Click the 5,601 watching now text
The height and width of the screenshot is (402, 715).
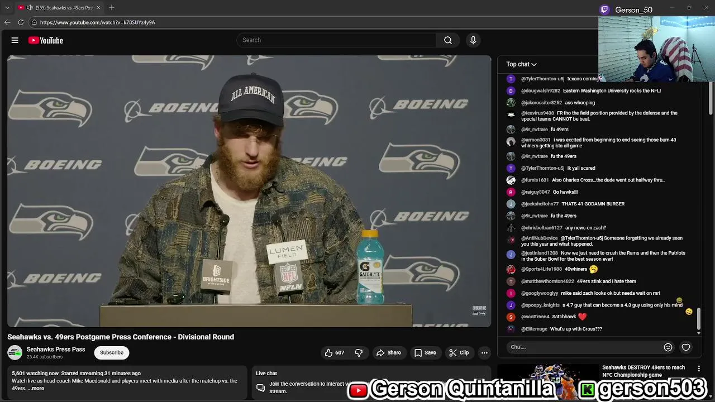click(x=35, y=374)
